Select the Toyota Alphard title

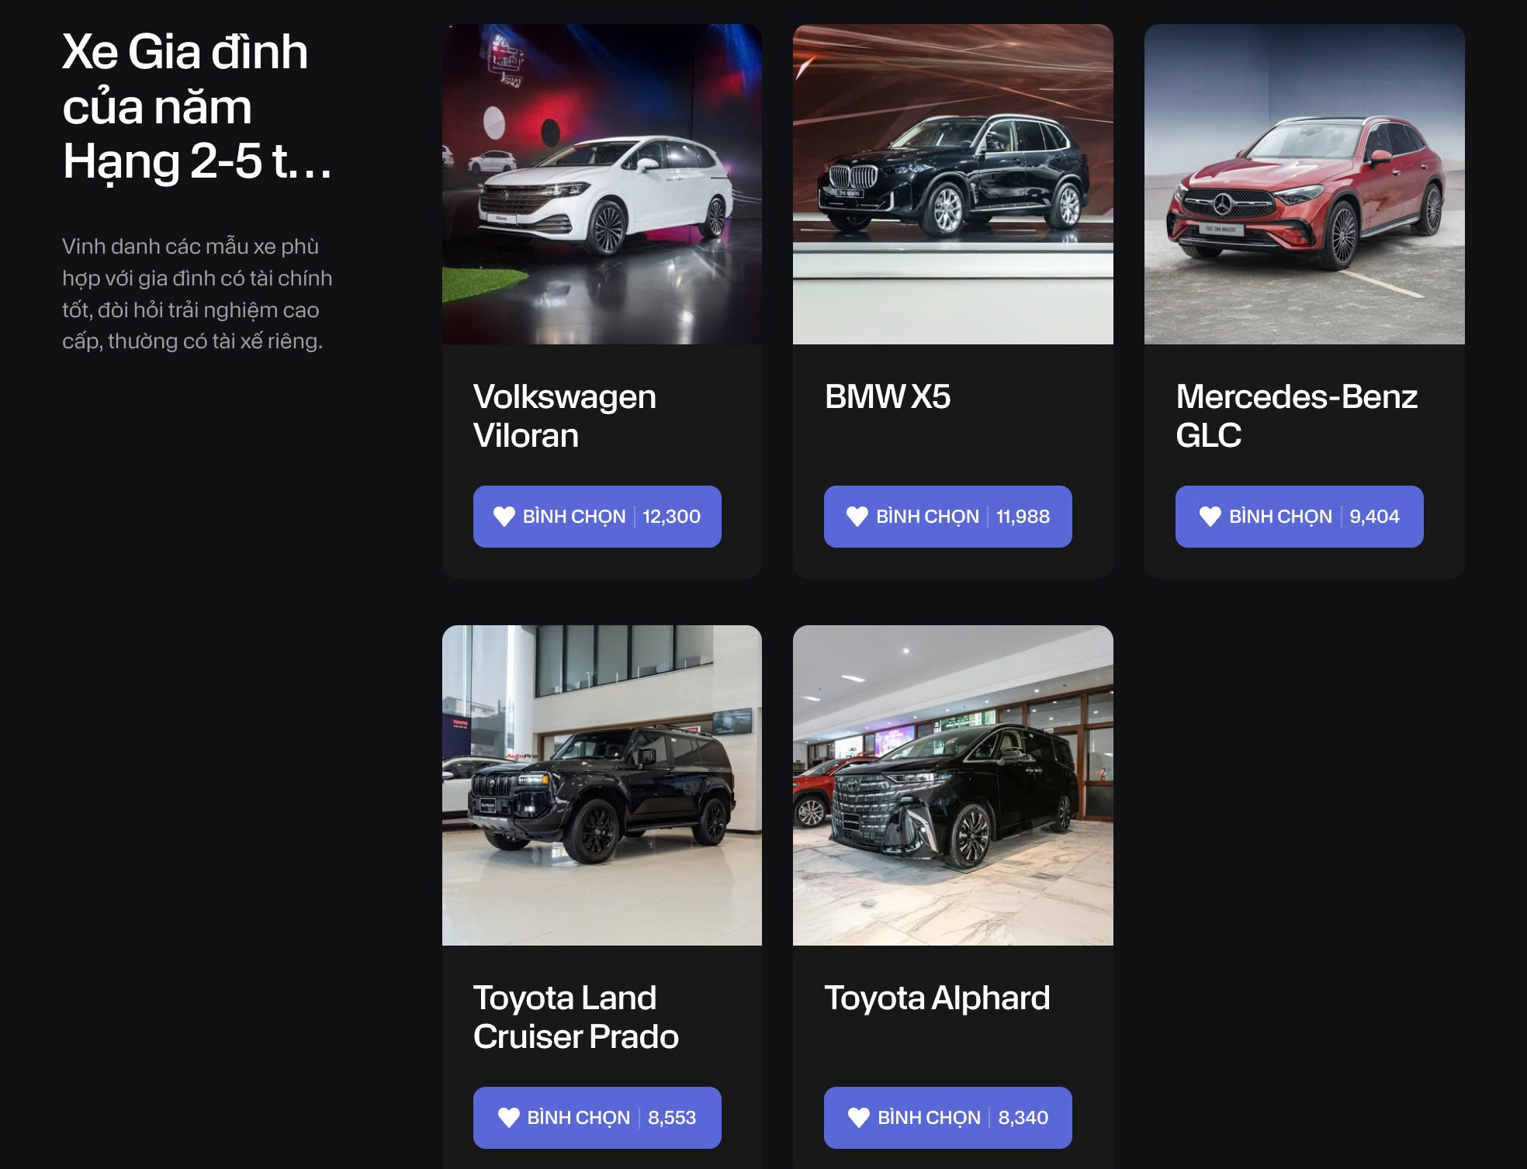click(x=937, y=998)
